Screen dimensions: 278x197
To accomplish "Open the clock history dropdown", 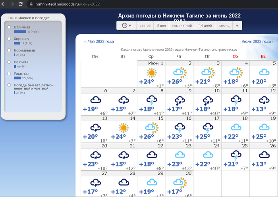I will pyautogui.click(x=126, y=25).
